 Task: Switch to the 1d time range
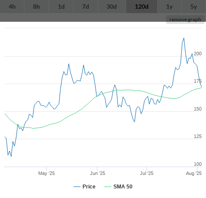[61, 7]
